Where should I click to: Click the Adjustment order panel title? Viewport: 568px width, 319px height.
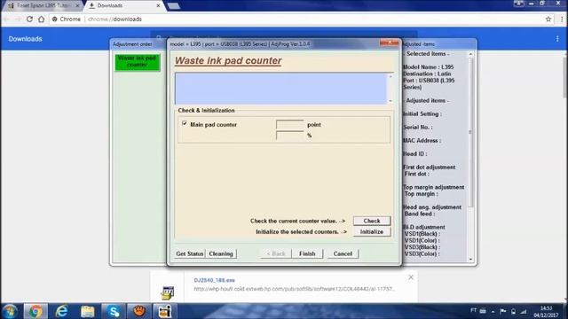(x=132, y=43)
